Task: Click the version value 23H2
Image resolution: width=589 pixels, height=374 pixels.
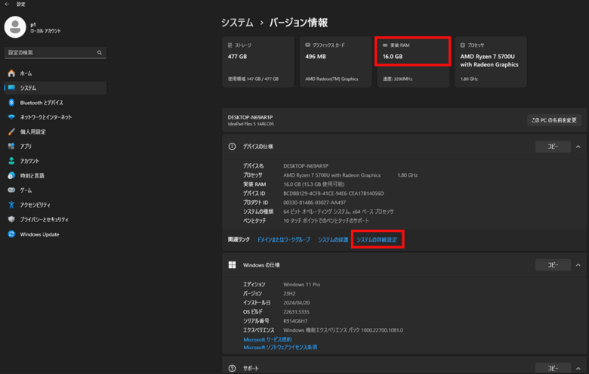Action: (289, 294)
